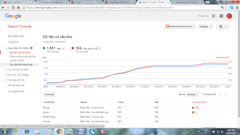
Task: Reload the page with refresh icon
Action: (13, 7)
